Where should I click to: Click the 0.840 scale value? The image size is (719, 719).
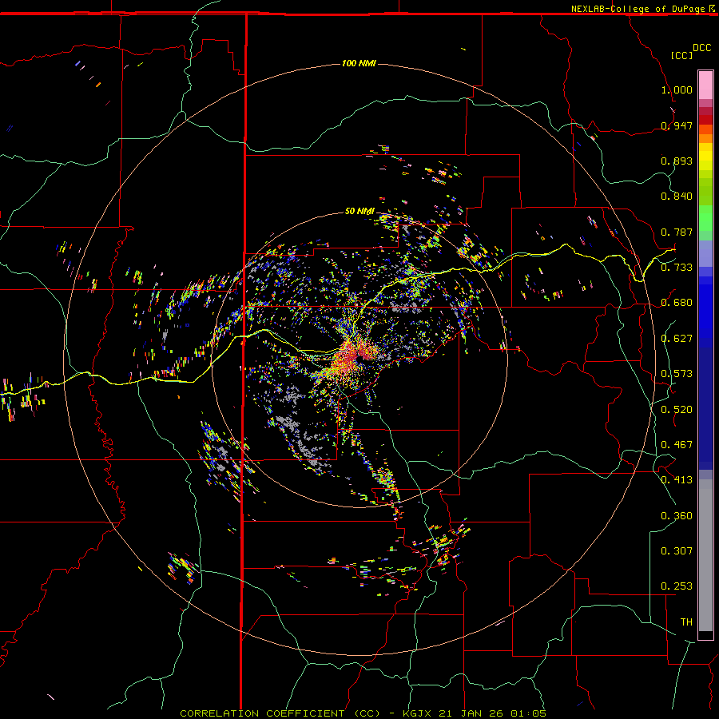tap(677, 197)
